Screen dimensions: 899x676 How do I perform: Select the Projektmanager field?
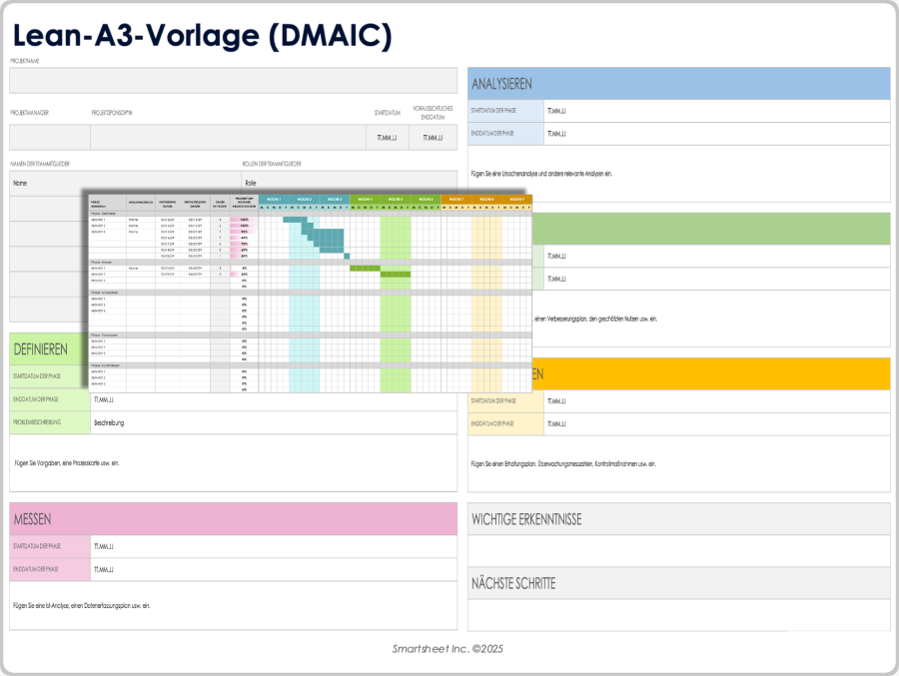pos(50,138)
